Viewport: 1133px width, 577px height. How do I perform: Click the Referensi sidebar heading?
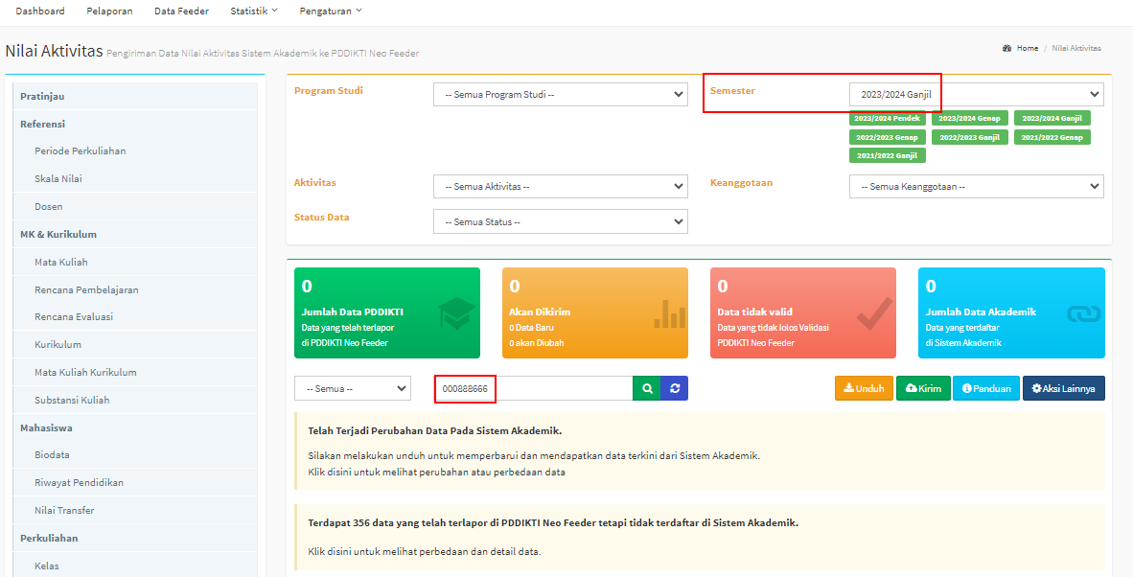click(135, 124)
